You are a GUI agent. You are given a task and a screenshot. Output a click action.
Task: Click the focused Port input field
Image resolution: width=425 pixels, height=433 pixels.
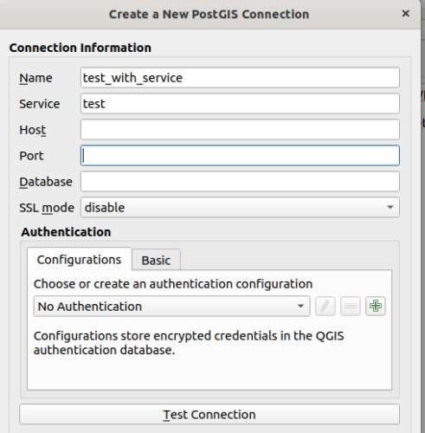pos(240,156)
